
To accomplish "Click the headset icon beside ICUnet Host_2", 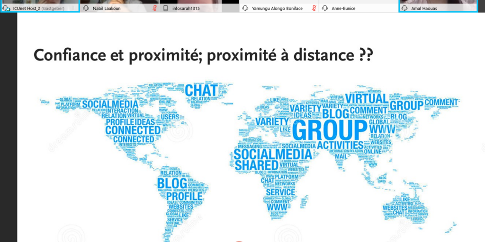I will (6, 9).
